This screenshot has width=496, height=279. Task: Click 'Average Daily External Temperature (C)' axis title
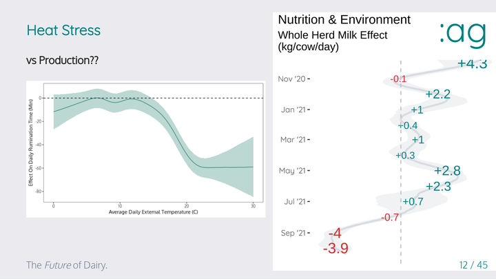pyautogui.click(x=154, y=212)
